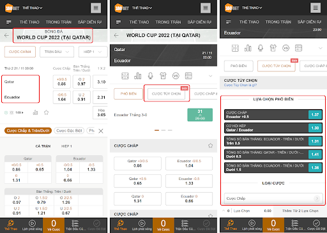This screenshot has height=233, width=327.
Task: Expand THỂ THAO dropdown beside logo on left screen
Action: pos(33,8)
